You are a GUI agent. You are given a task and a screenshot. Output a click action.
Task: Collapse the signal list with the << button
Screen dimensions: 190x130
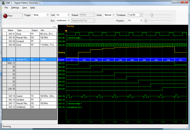click(x=54, y=27)
